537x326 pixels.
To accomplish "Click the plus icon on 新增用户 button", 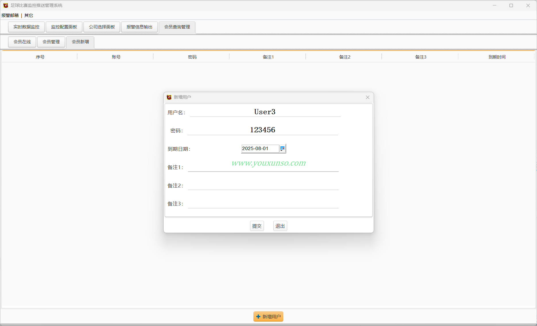I will tap(258, 317).
